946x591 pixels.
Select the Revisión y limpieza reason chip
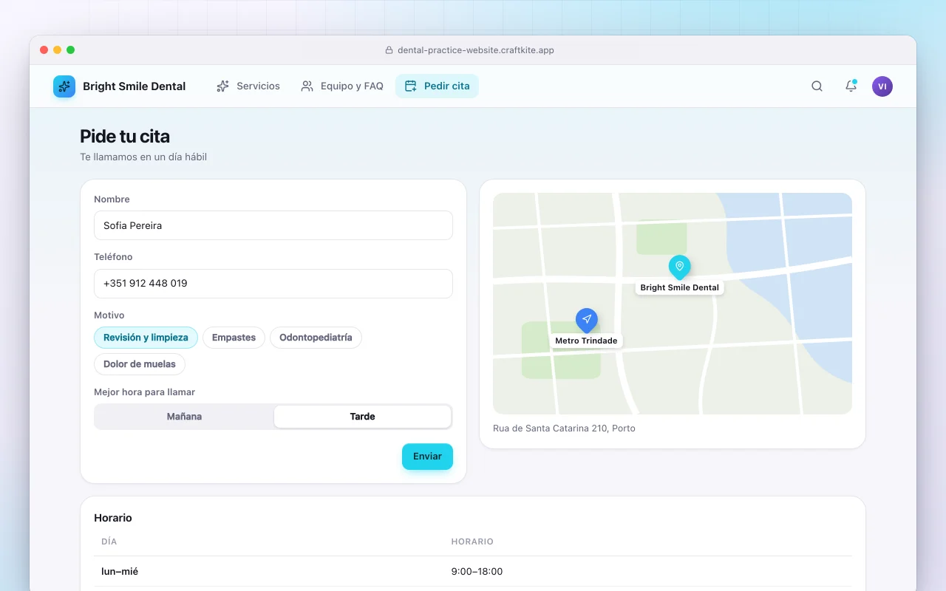point(146,338)
